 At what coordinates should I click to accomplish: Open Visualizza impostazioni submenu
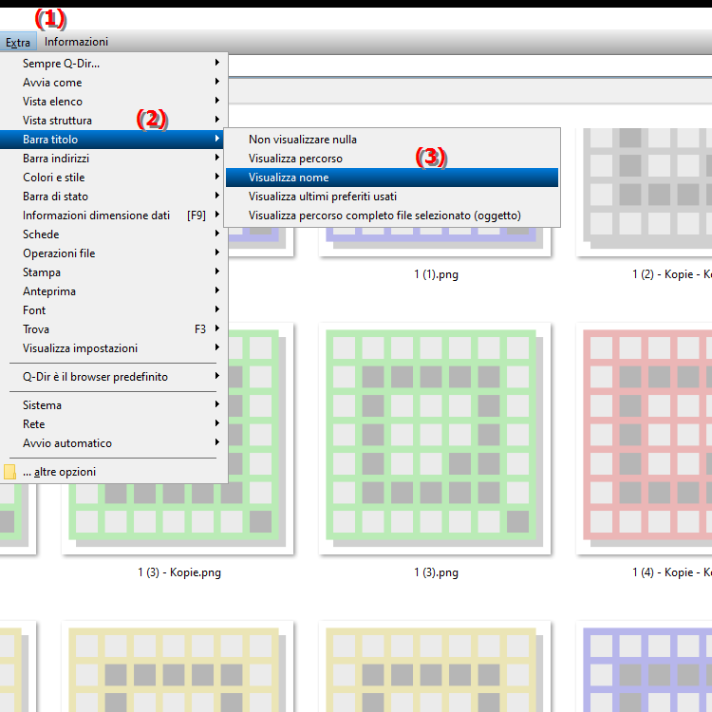pyautogui.click(x=114, y=348)
